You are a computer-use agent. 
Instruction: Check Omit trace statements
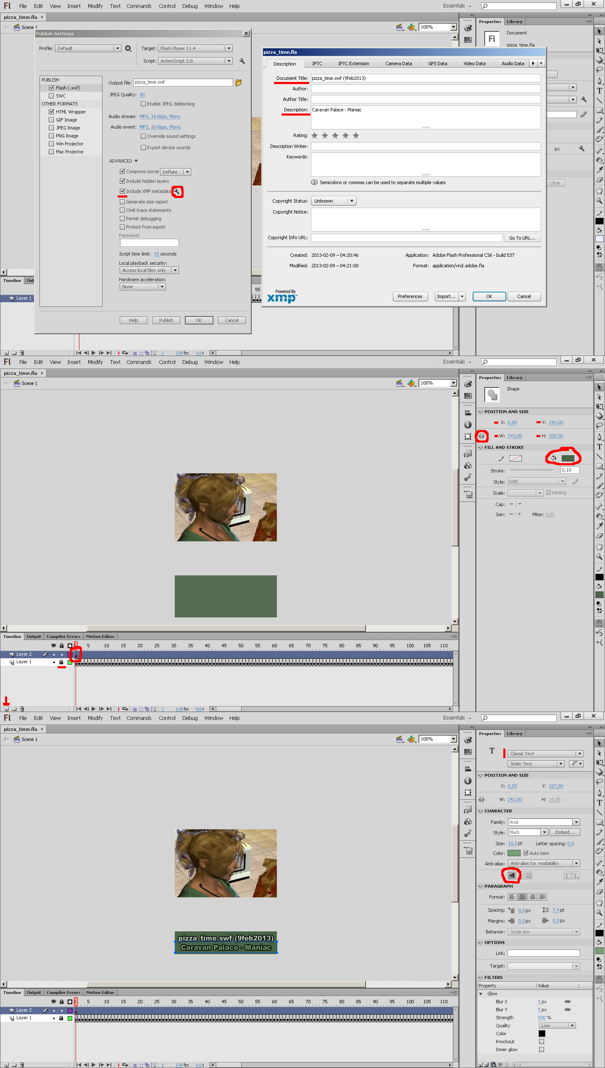coord(122,210)
